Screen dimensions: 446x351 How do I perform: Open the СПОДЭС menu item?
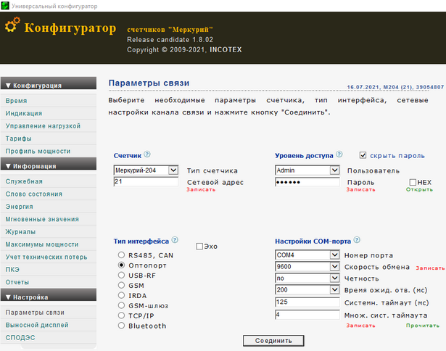[x=49, y=338]
